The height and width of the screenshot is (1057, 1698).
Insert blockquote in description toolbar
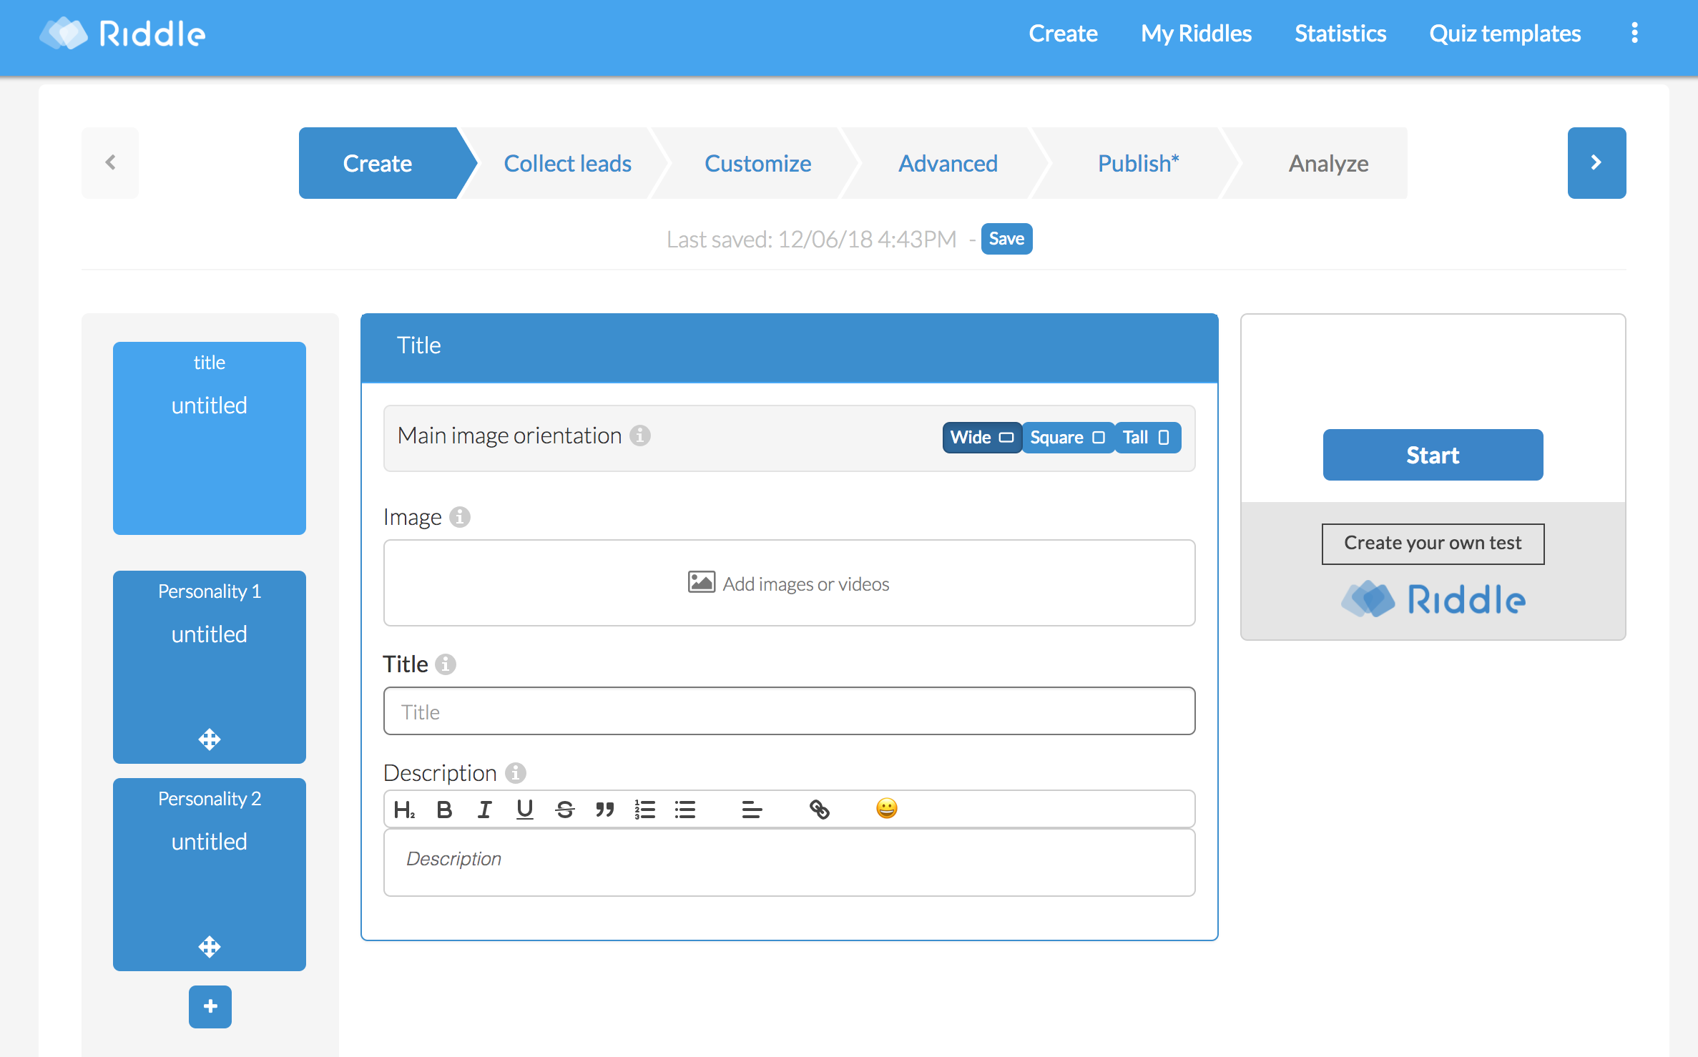pos(605,809)
